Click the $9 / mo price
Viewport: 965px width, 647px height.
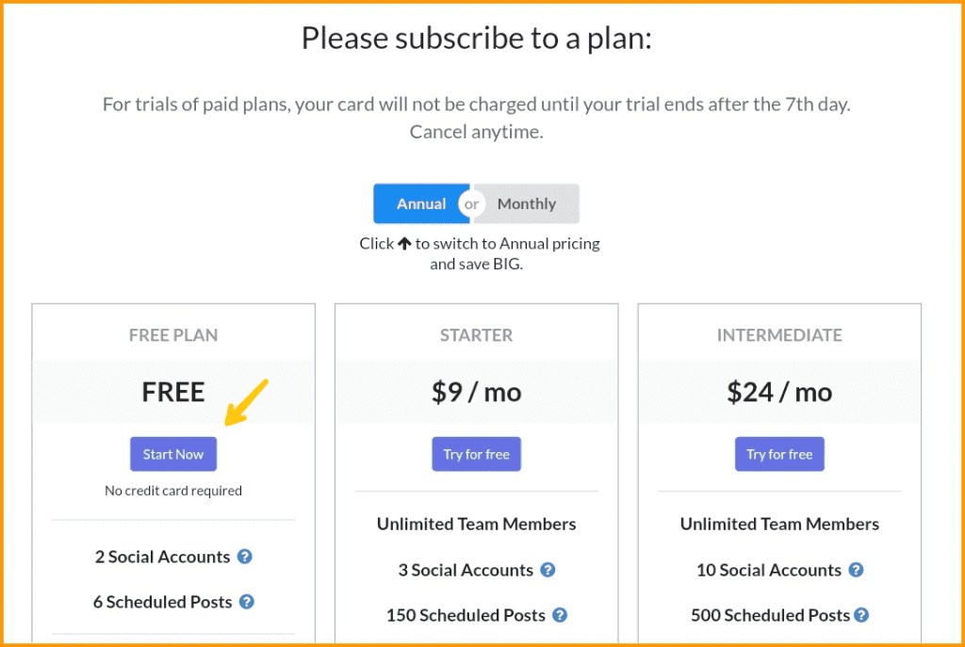[x=476, y=392]
